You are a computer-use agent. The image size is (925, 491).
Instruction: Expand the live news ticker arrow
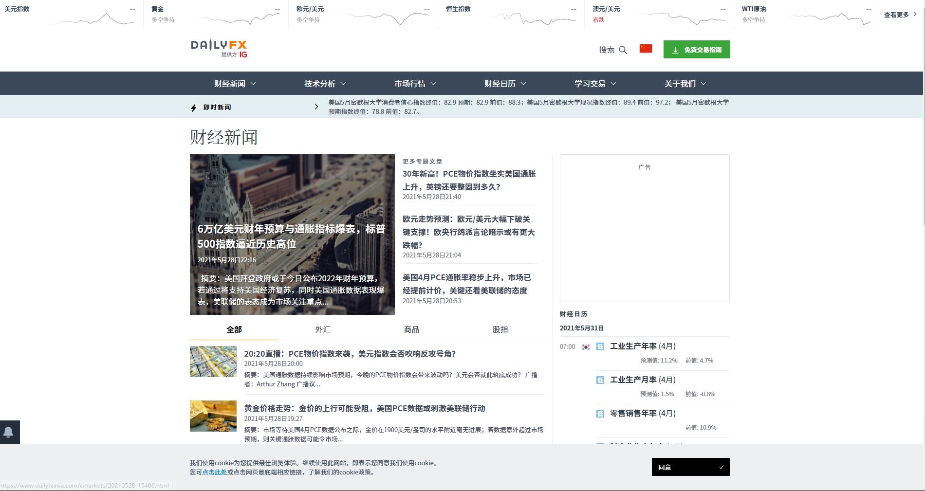[316, 107]
